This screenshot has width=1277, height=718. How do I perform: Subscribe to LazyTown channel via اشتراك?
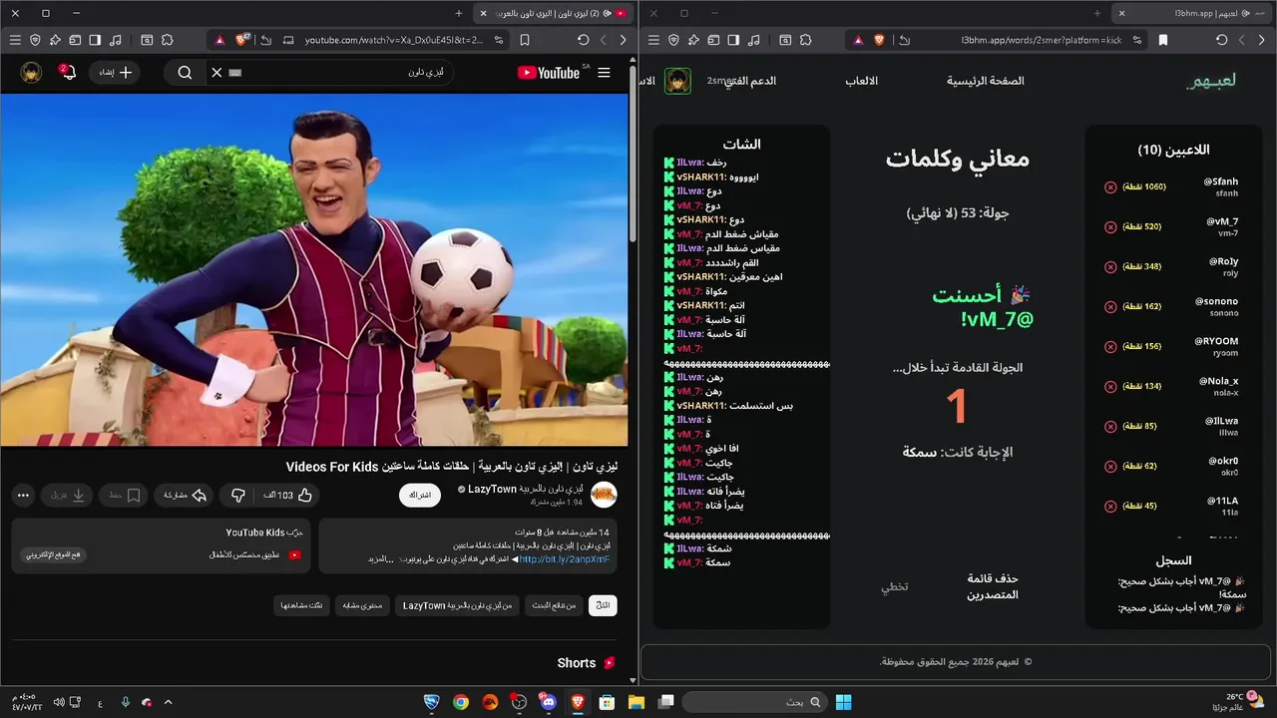(x=420, y=496)
